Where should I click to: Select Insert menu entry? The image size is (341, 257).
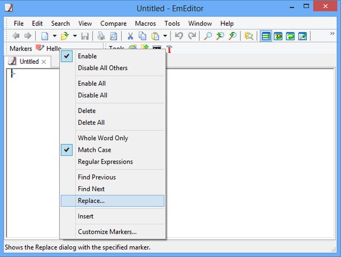click(113, 216)
